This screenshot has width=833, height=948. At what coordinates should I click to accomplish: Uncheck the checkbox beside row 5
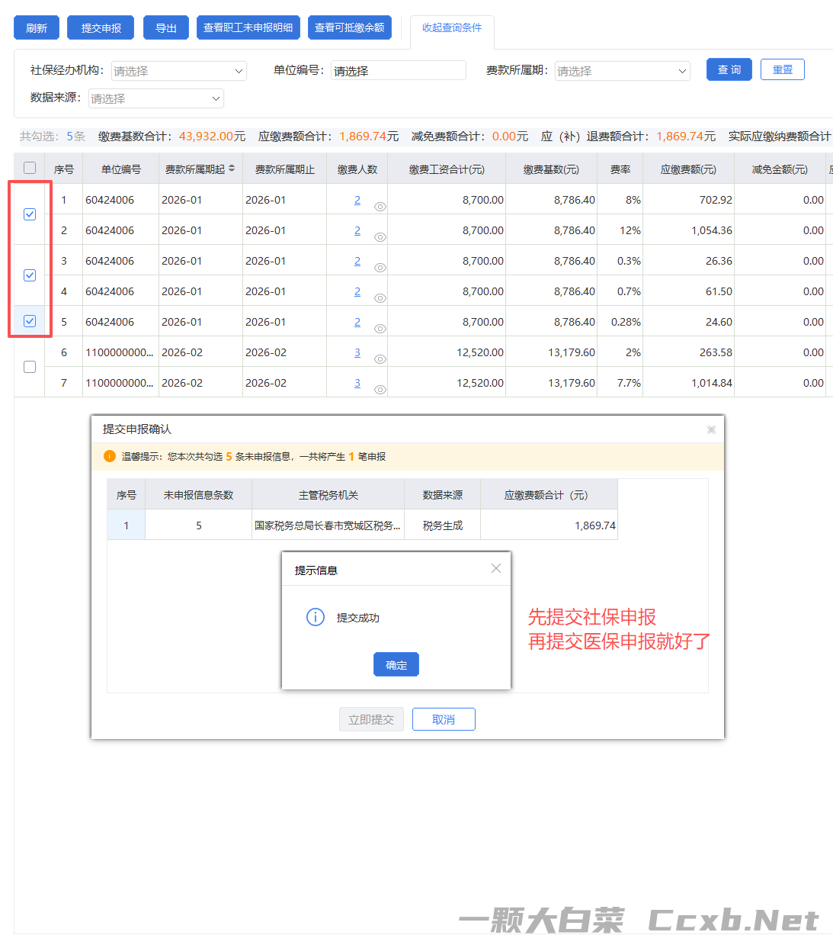[x=30, y=321]
